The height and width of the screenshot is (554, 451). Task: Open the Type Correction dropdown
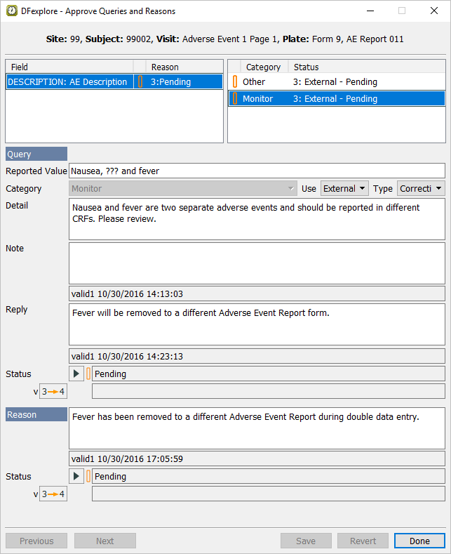420,189
